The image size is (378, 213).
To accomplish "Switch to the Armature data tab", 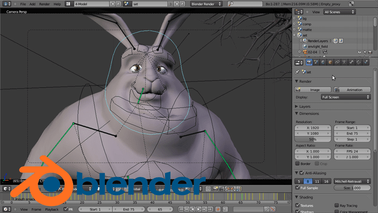I will coord(344,62).
